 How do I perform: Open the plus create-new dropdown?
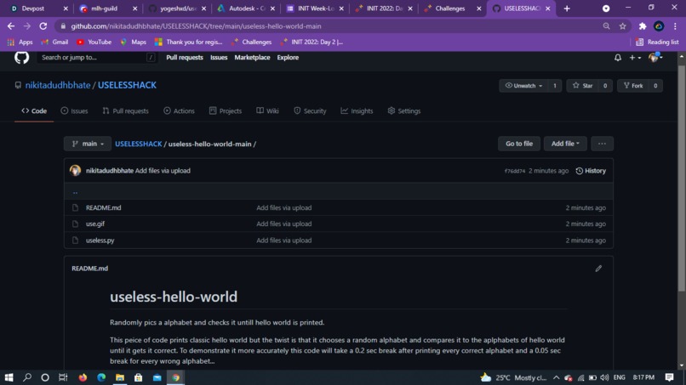point(635,58)
